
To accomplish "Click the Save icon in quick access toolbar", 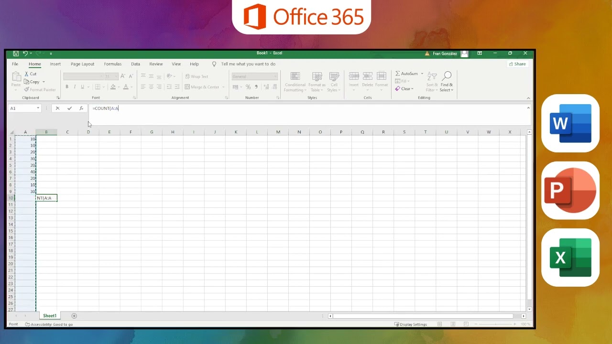I will [x=16, y=54].
